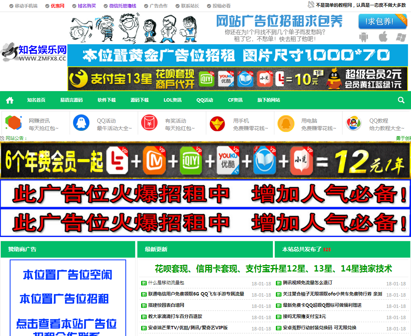The width and height of the screenshot is (411, 336).
Task: Click the check icon beside 优惠网
Action: point(47,6)
